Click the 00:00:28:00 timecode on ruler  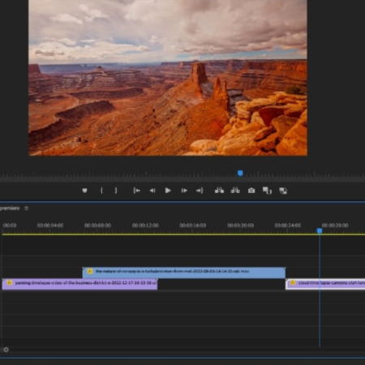(335, 225)
